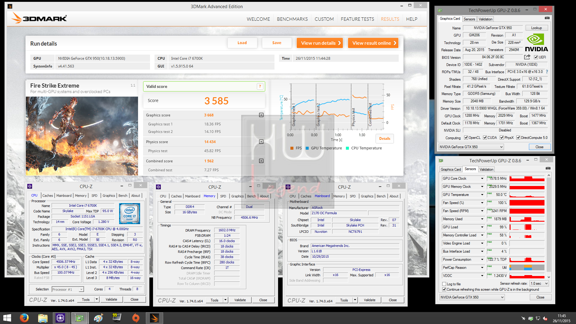
Task: Collapse the Combined score section
Action: (x=261, y=161)
